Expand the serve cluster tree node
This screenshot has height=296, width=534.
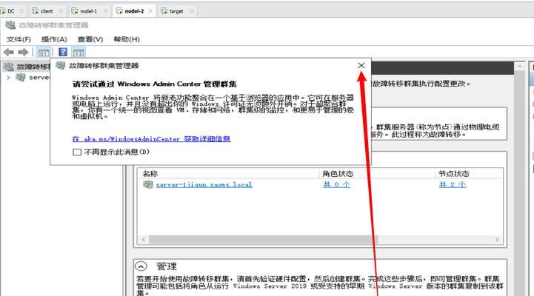[8, 78]
